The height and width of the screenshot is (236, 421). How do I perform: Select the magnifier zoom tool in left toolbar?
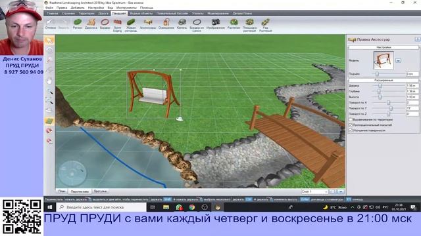click(x=49, y=92)
